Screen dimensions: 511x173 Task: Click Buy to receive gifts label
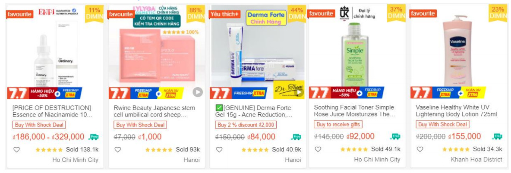[x=338, y=124]
